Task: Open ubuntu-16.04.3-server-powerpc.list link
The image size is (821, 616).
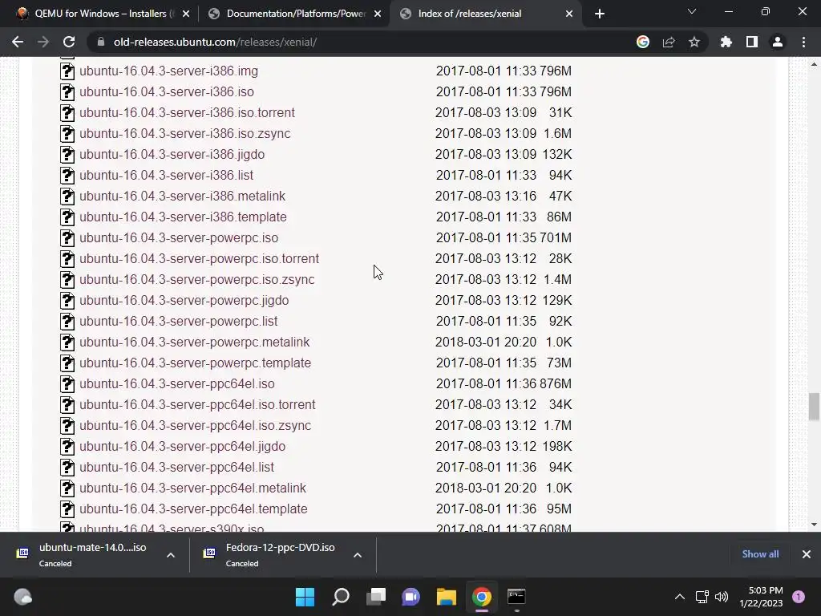Action: pyautogui.click(x=179, y=321)
